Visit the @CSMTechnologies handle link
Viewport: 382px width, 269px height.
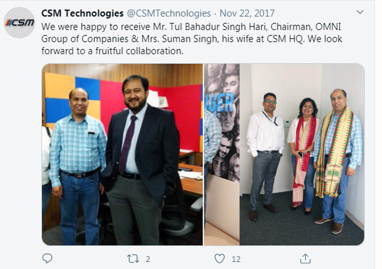click(x=169, y=13)
